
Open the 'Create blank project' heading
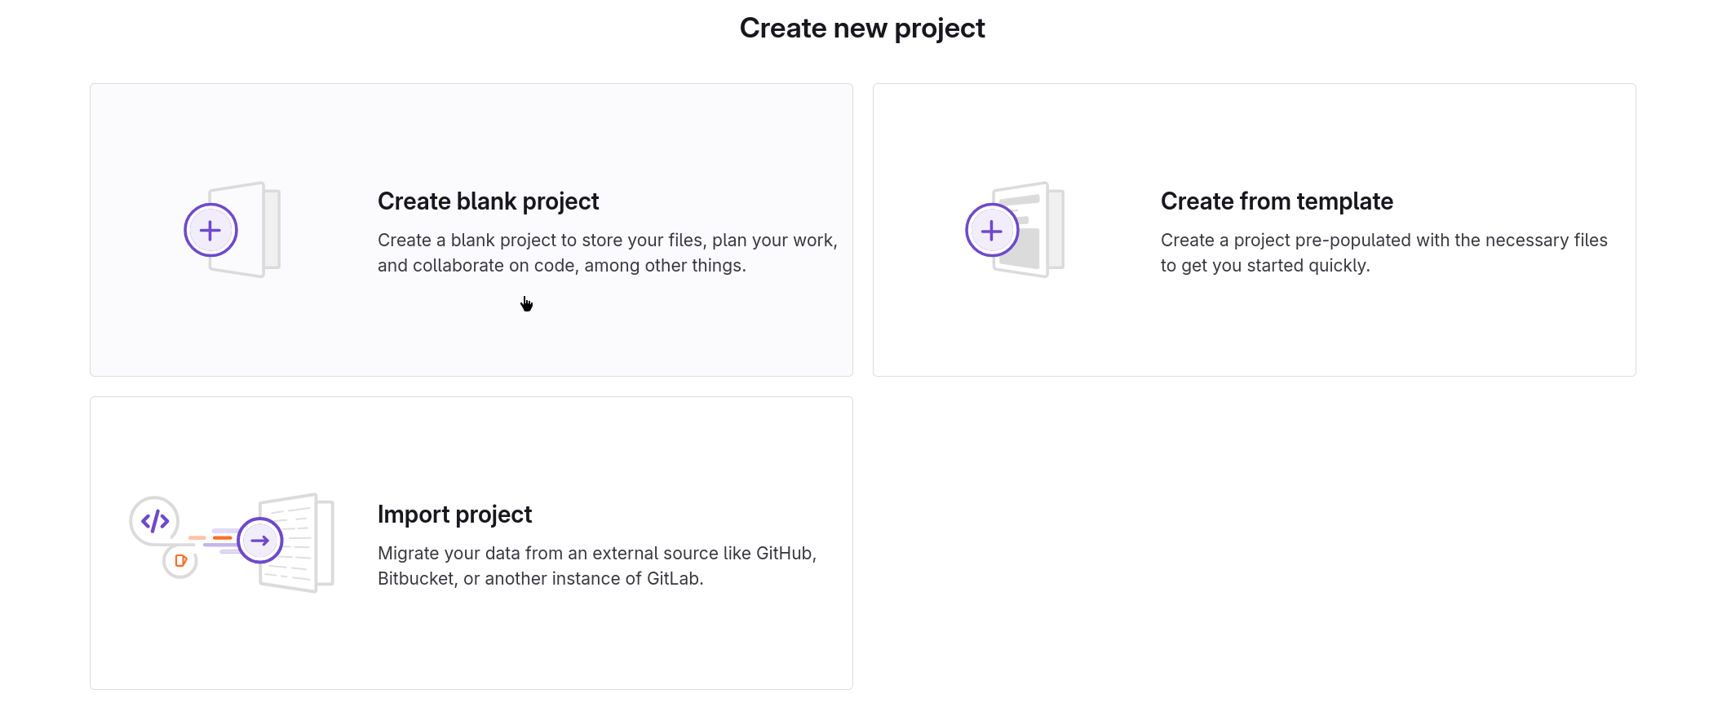(x=488, y=201)
